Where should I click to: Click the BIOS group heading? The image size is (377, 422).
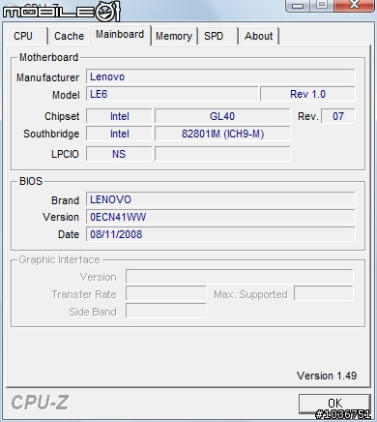tap(31, 181)
